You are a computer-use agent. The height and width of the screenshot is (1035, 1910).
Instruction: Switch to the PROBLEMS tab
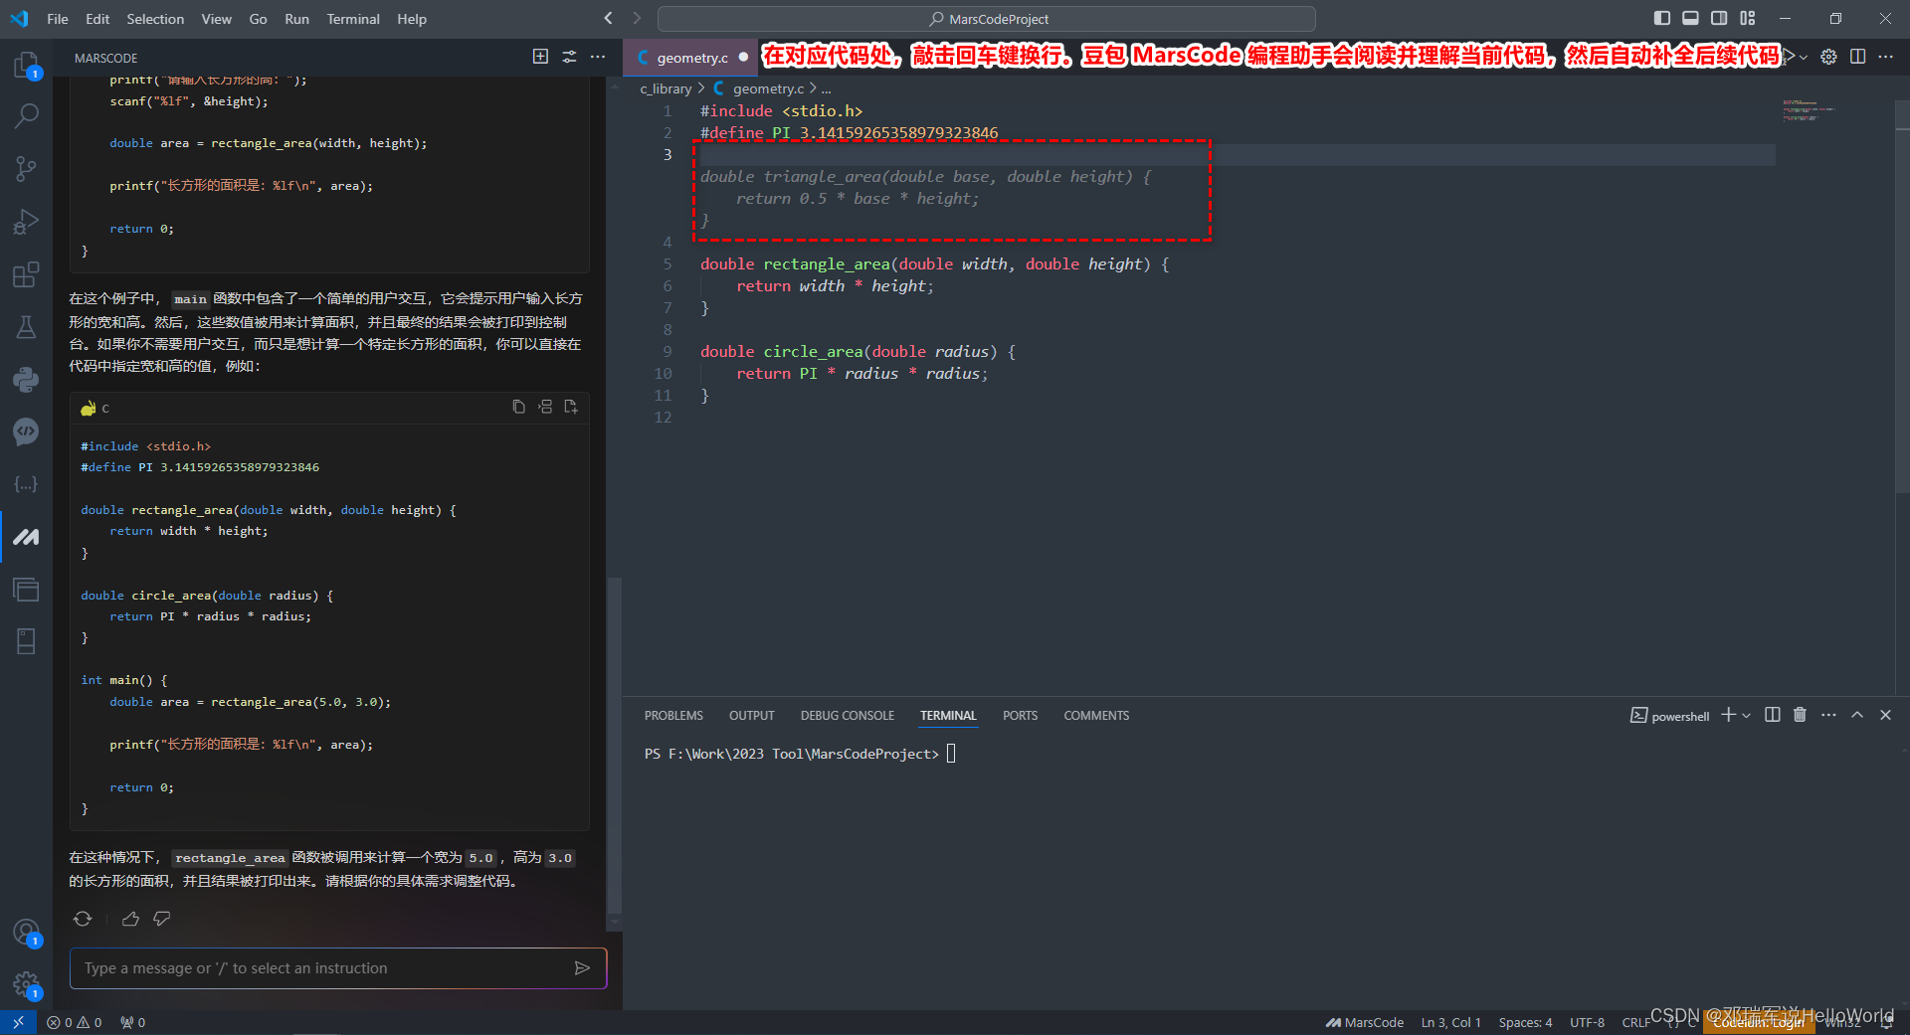coord(673,716)
